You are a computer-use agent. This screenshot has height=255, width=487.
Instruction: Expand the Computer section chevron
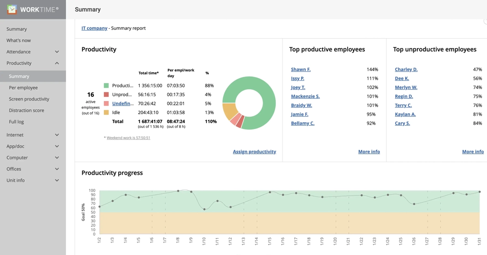pos(57,157)
